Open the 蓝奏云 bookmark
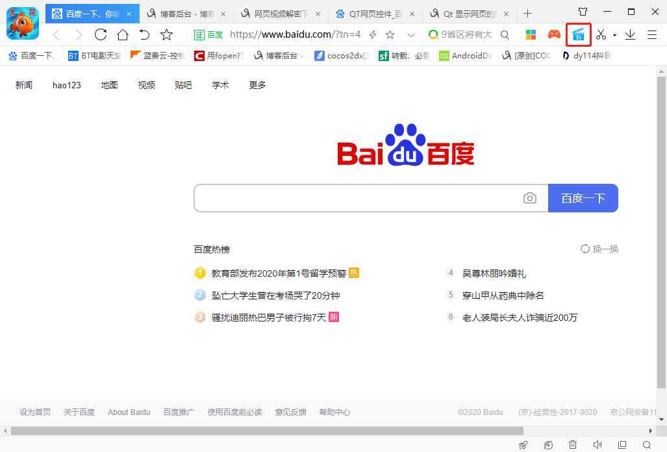 click(x=157, y=56)
